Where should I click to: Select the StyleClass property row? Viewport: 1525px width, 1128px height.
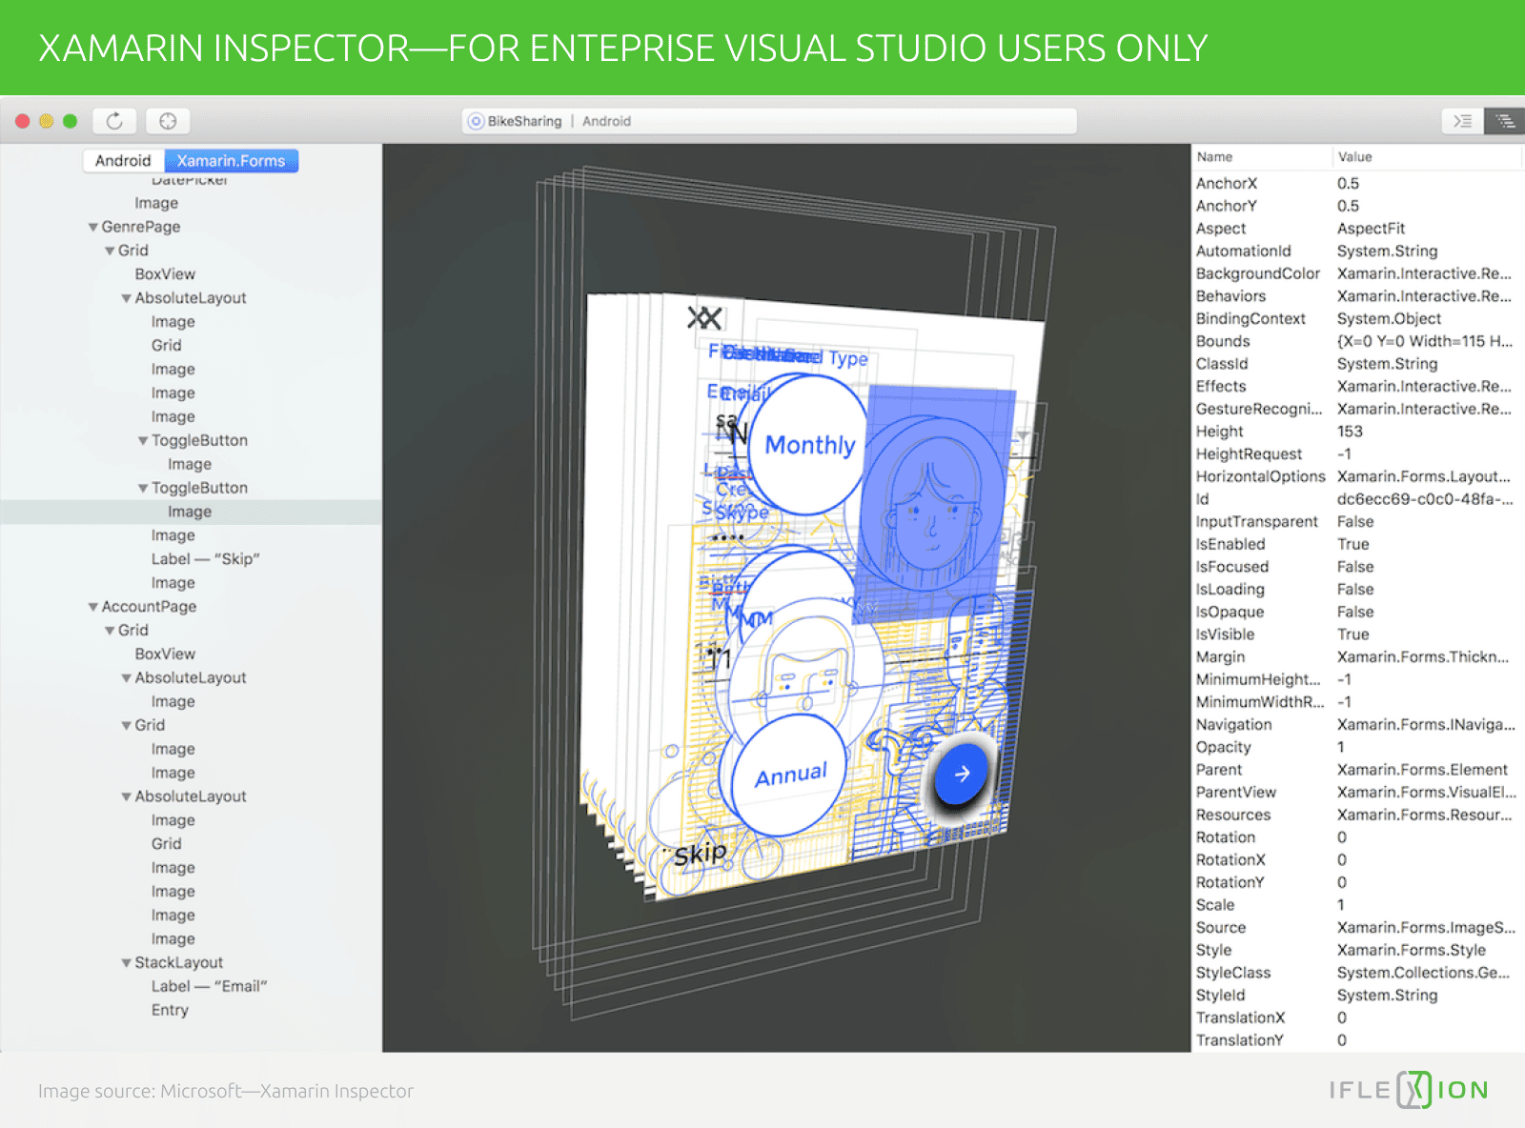click(x=1357, y=973)
